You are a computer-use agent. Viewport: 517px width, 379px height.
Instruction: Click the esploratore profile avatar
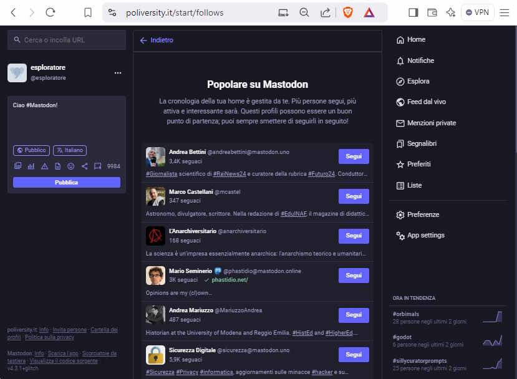click(x=17, y=73)
